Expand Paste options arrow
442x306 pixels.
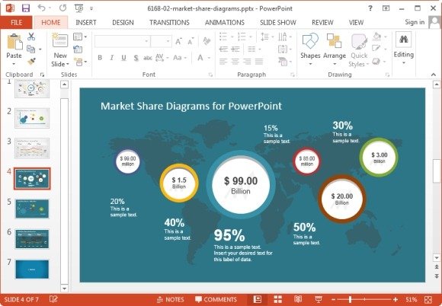click(14, 64)
